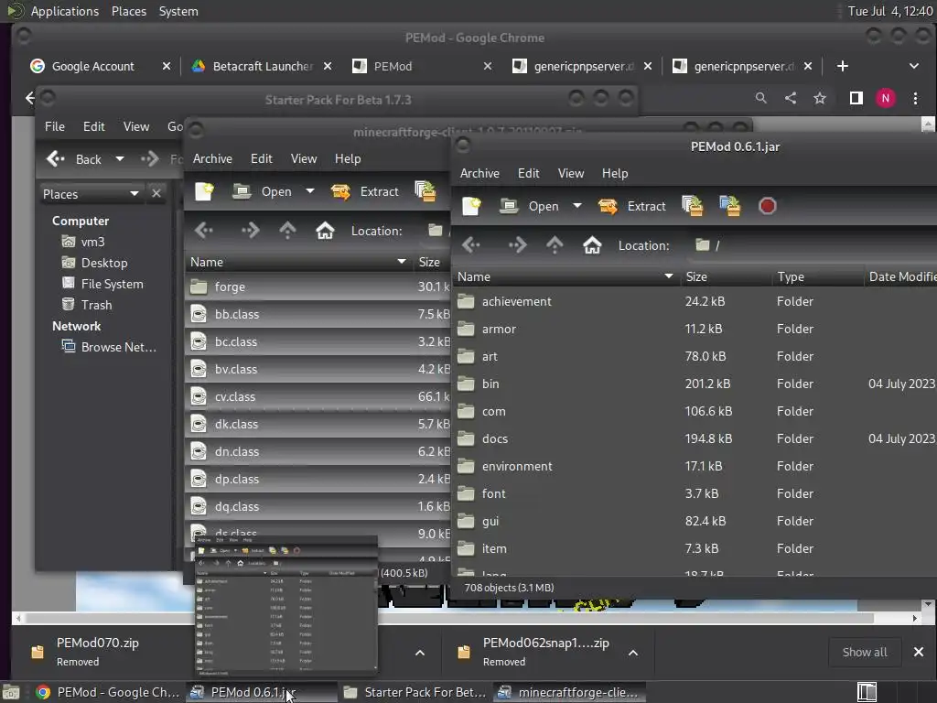
Task: Switch to Starter Pack For Beta taskbar item
Action: click(416, 692)
